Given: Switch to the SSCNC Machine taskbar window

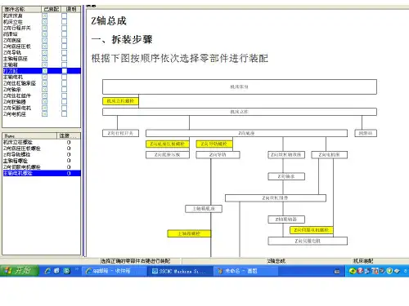Looking at the screenshot, I should pos(180,271).
